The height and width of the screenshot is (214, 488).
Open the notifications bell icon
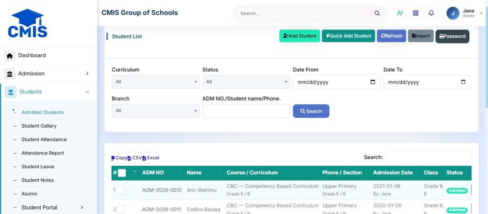tap(431, 13)
